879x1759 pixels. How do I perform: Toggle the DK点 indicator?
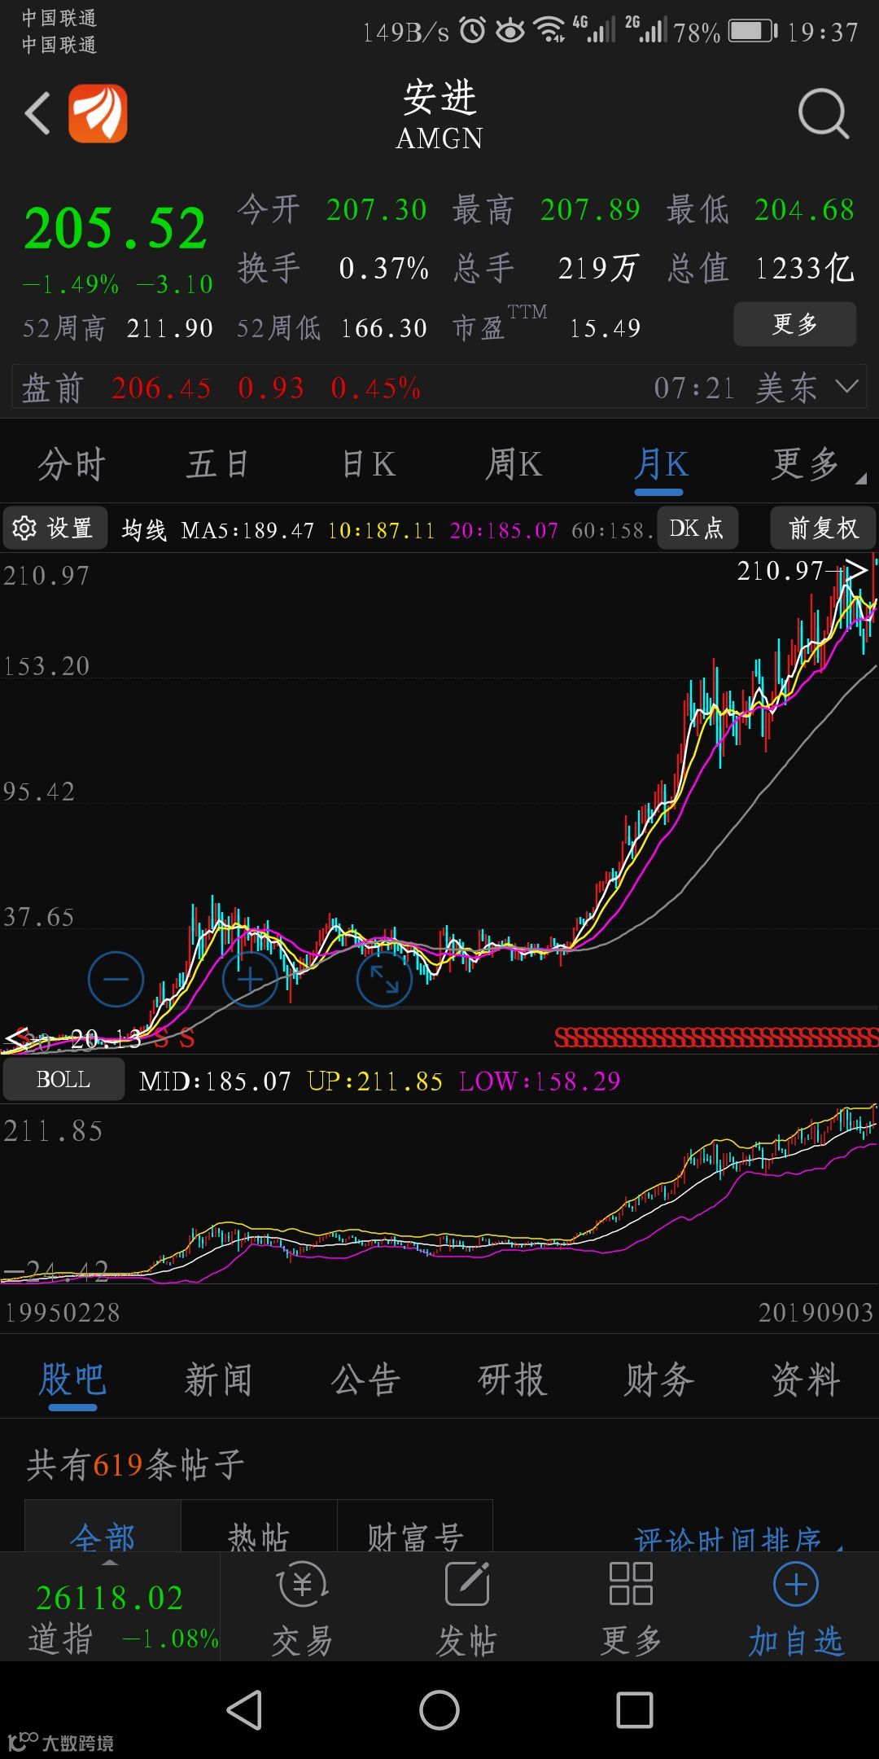point(697,529)
